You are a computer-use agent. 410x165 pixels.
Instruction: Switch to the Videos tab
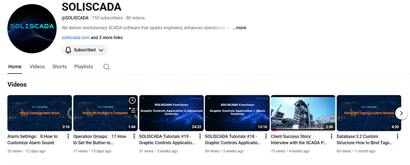pyautogui.click(x=37, y=67)
